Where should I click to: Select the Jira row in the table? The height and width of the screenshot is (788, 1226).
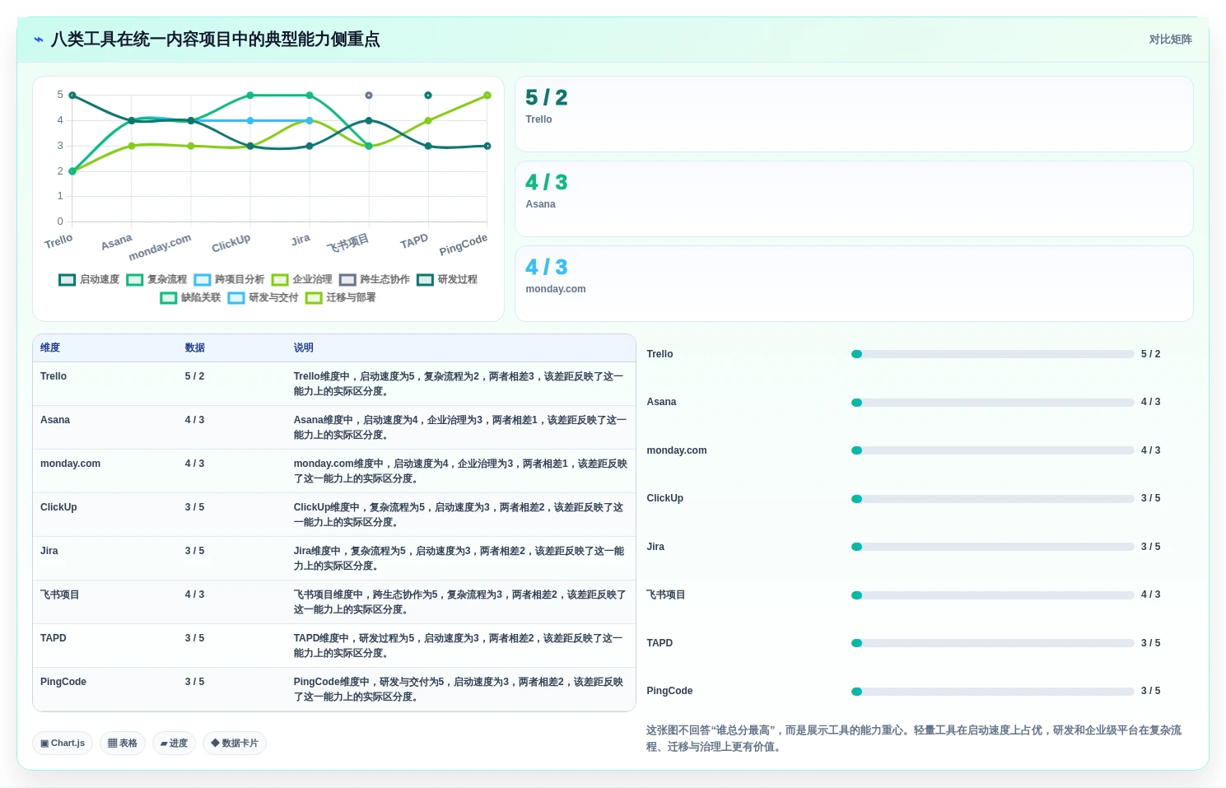point(334,558)
